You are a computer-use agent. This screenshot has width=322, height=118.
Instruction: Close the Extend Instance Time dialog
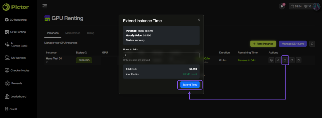pyautogui.click(x=199, y=20)
